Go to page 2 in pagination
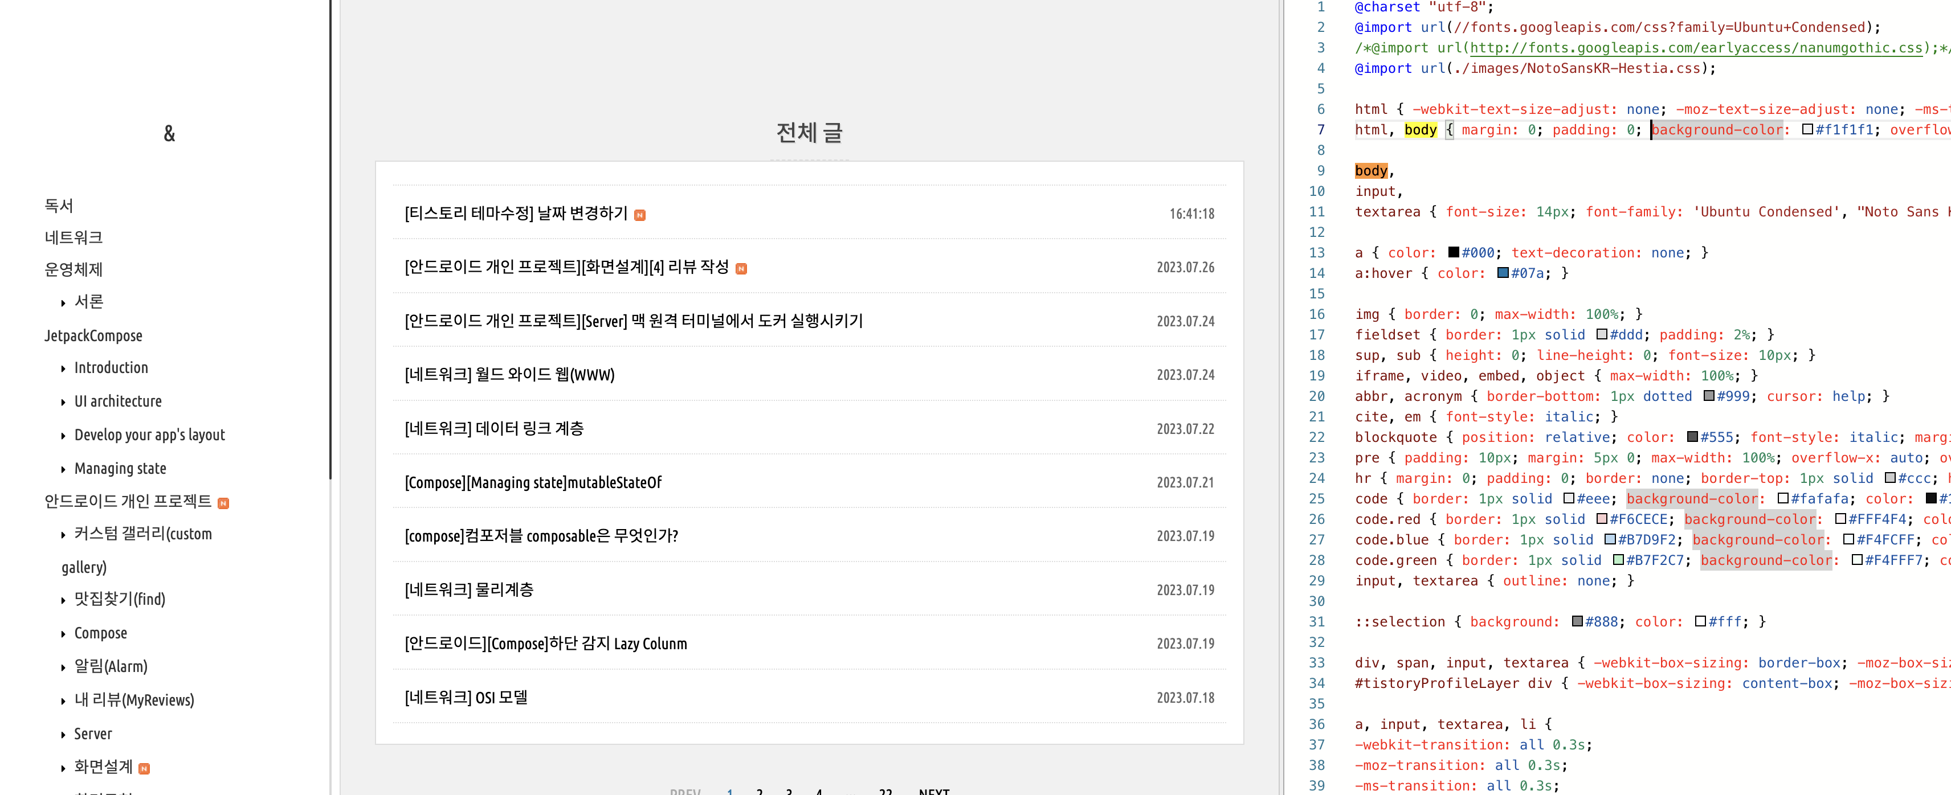1951x795 pixels. pos(759,790)
